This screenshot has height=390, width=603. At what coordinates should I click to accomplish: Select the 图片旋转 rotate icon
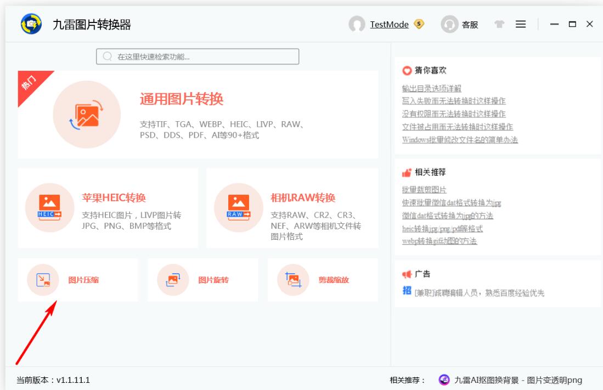[x=173, y=280]
